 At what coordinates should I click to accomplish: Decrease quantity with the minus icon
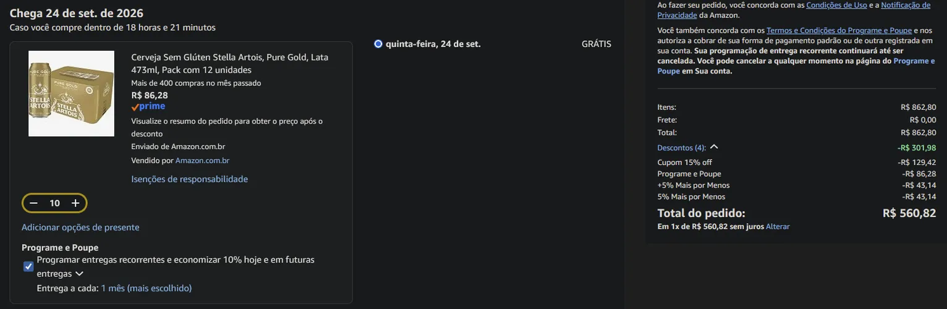tap(34, 203)
